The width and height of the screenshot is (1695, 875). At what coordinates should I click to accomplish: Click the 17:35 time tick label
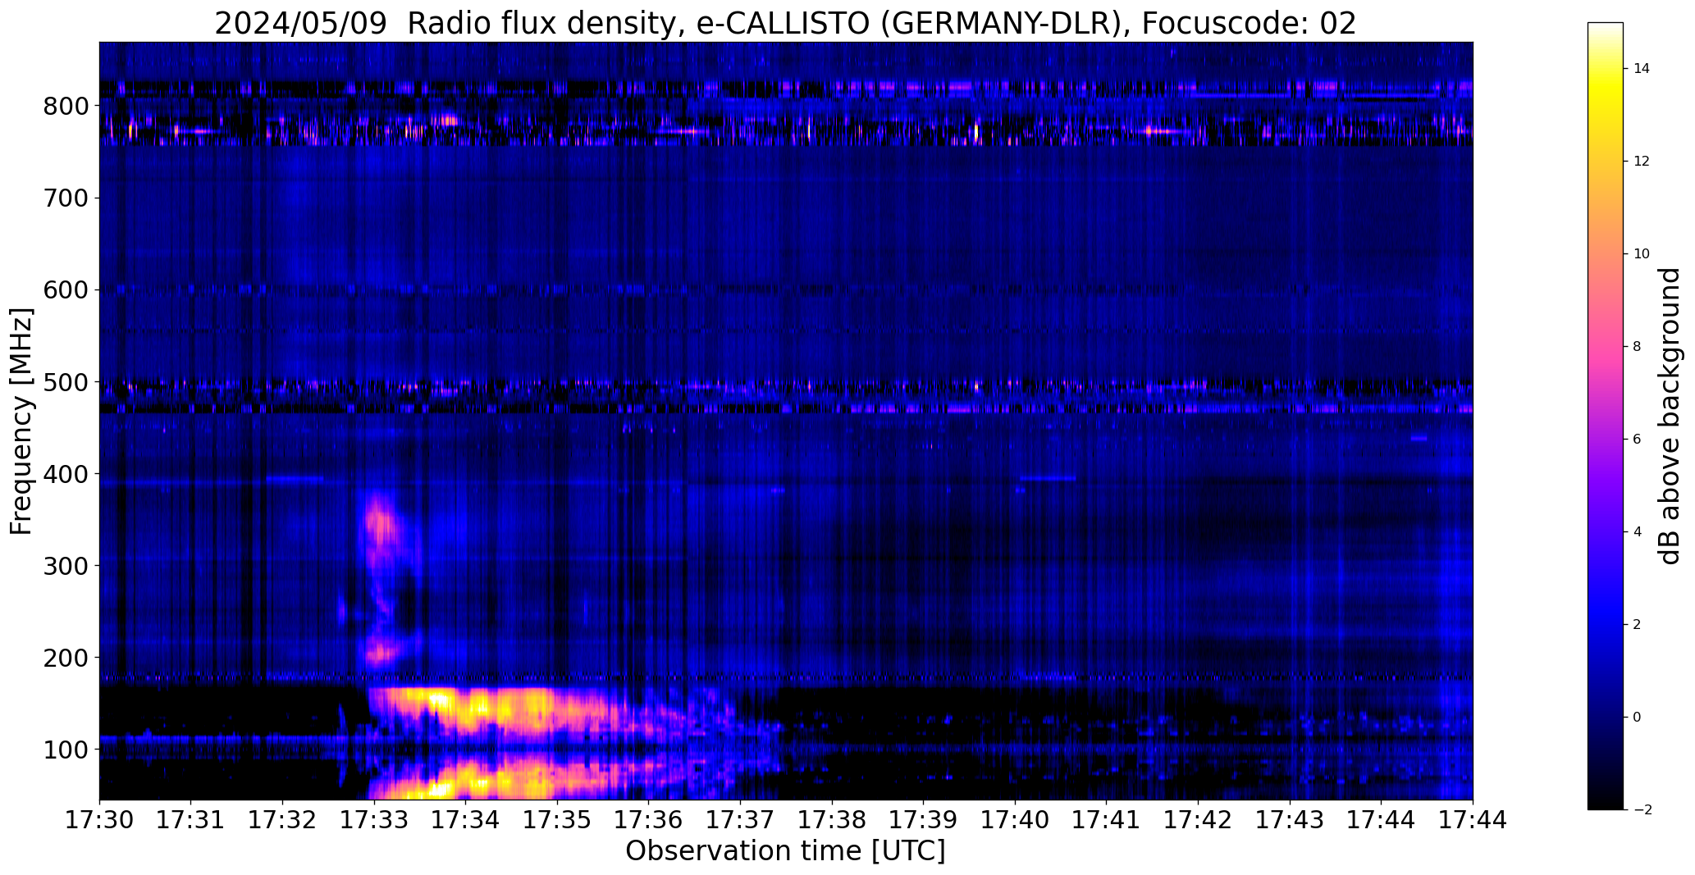click(557, 821)
